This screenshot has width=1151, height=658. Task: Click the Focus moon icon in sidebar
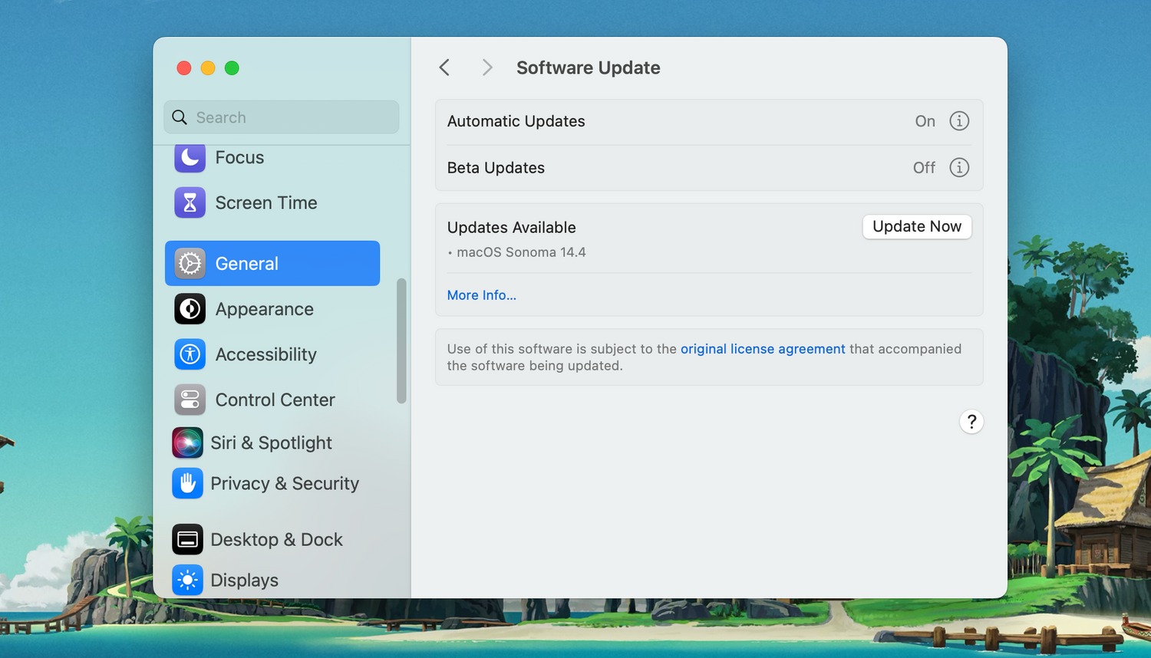[190, 157]
